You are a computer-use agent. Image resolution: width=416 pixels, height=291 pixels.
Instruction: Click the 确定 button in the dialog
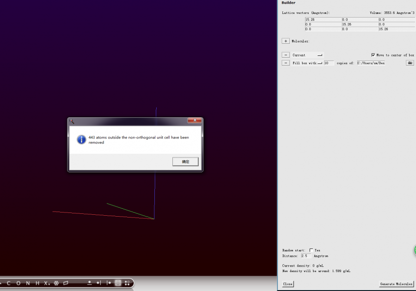(185, 162)
